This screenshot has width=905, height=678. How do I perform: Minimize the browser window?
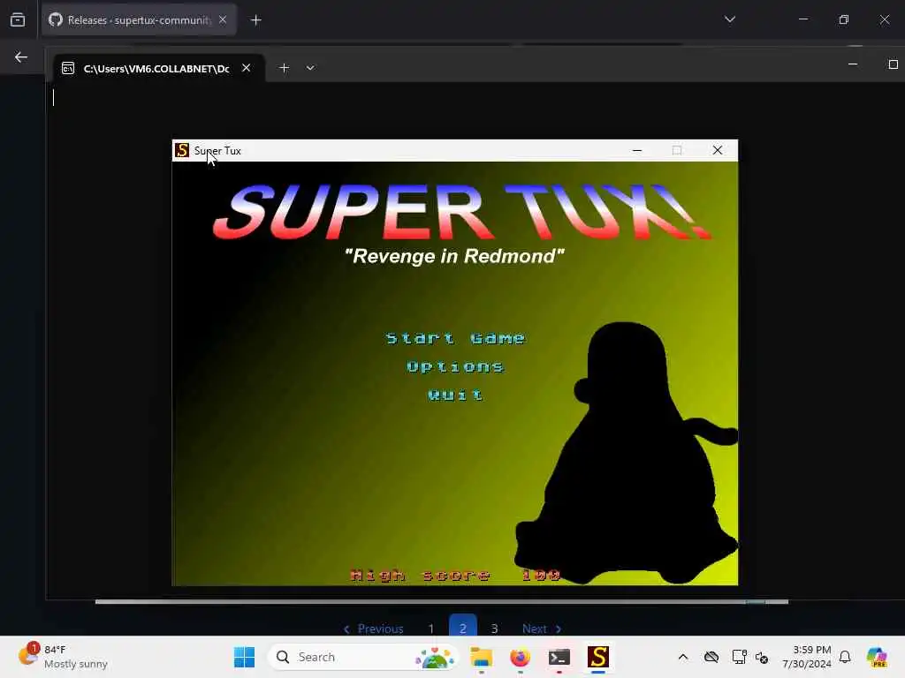tap(802, 19)
